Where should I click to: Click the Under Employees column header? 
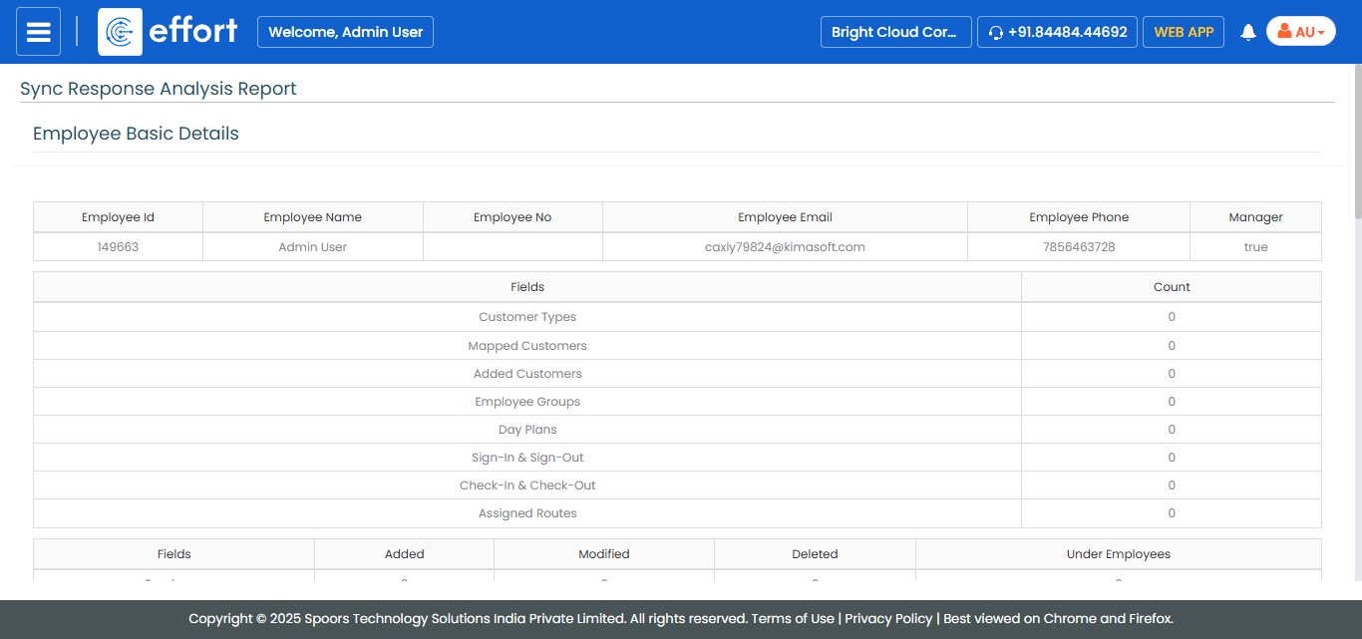pos(1118,554)
